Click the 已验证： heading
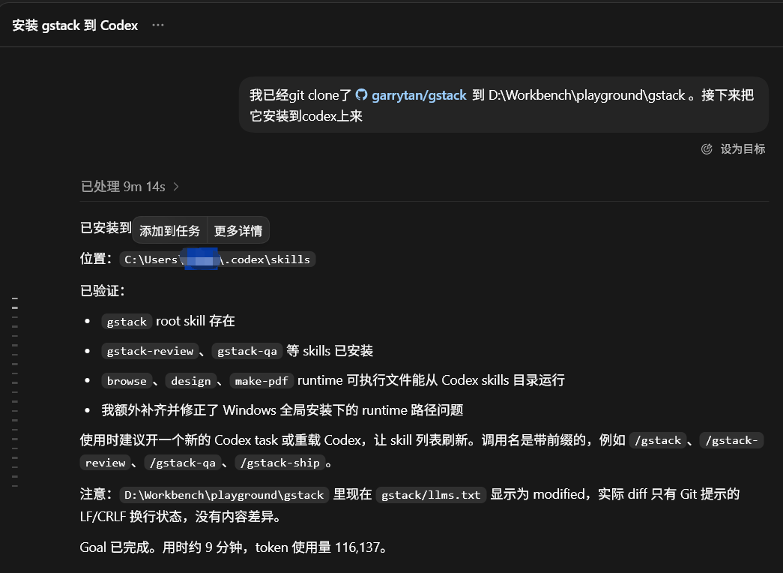 coord(103,290)
